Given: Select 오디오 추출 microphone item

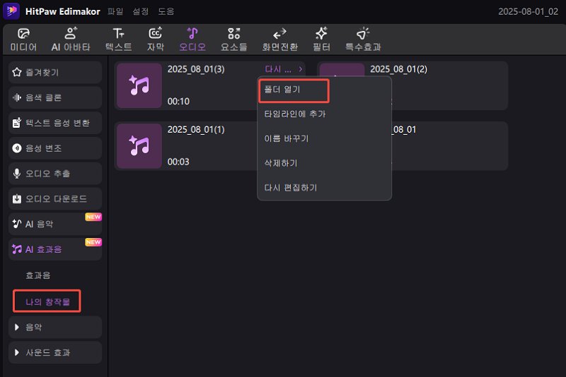Looking at the screenshot, I should (55, 173).
